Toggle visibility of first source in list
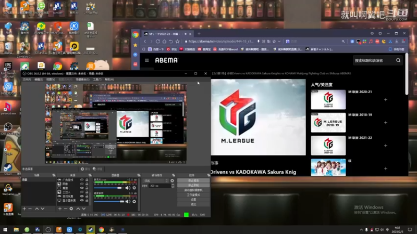 [x=82, y=179]
